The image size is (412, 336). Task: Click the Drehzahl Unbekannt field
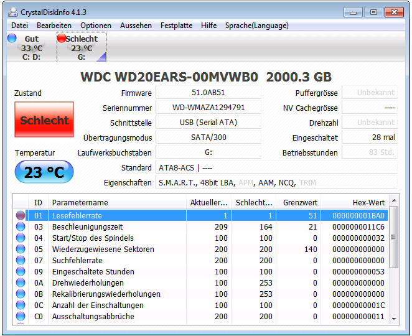pos(370,123)
